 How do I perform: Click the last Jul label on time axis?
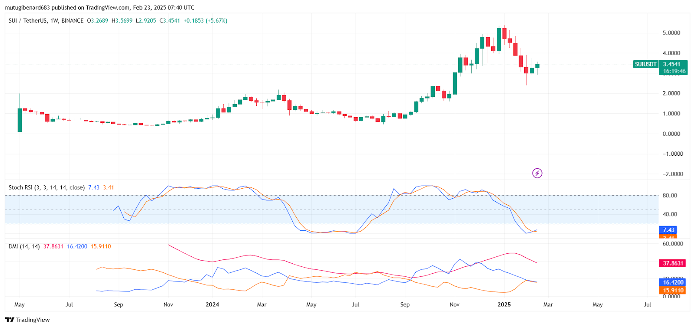647,305
